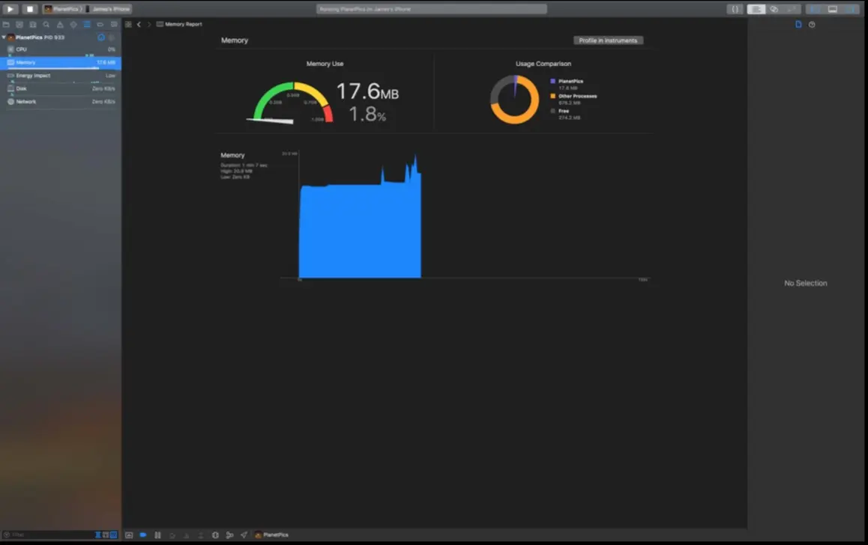Click the gray Free legend swatch

(552, 111)
